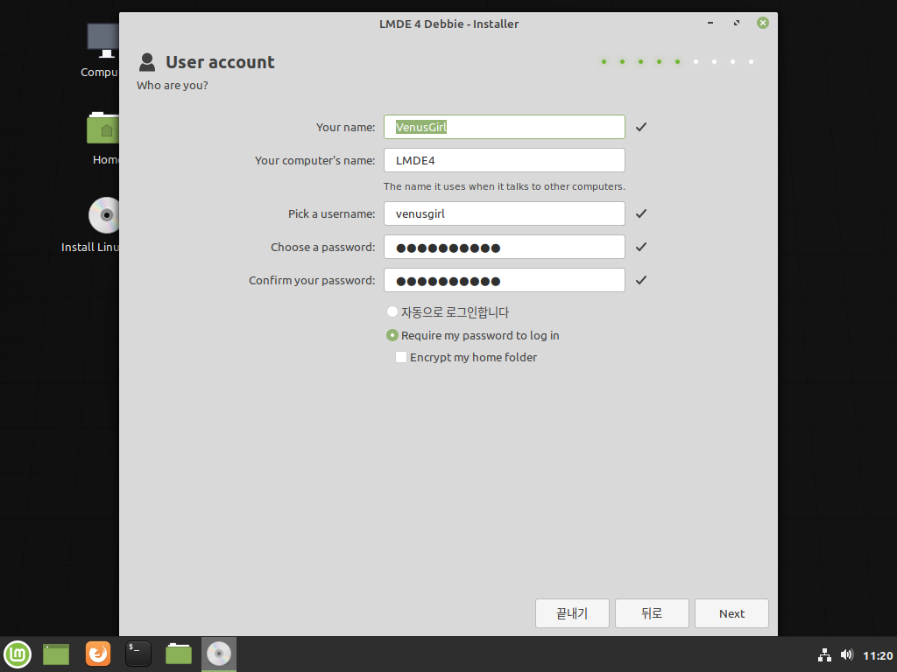The height and width of the screenshot is (672, 897).
Task: Click the checkmark beside Confirm your password
Action: click(641, 280)
